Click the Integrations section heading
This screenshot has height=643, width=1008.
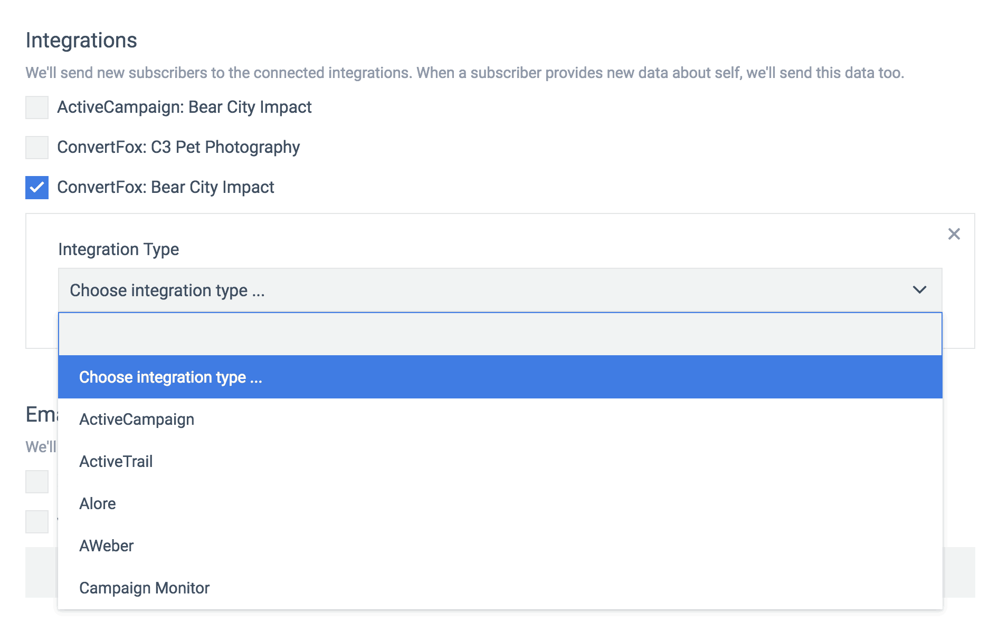[81, 41]
